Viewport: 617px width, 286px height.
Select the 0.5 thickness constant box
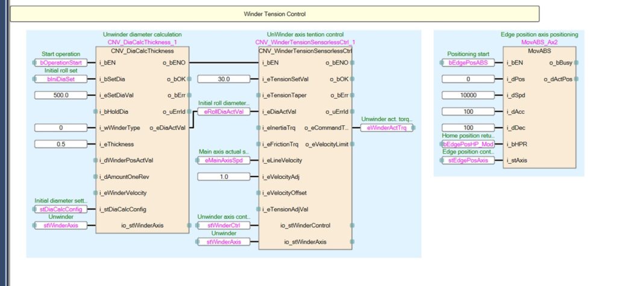tap(60, 144)
